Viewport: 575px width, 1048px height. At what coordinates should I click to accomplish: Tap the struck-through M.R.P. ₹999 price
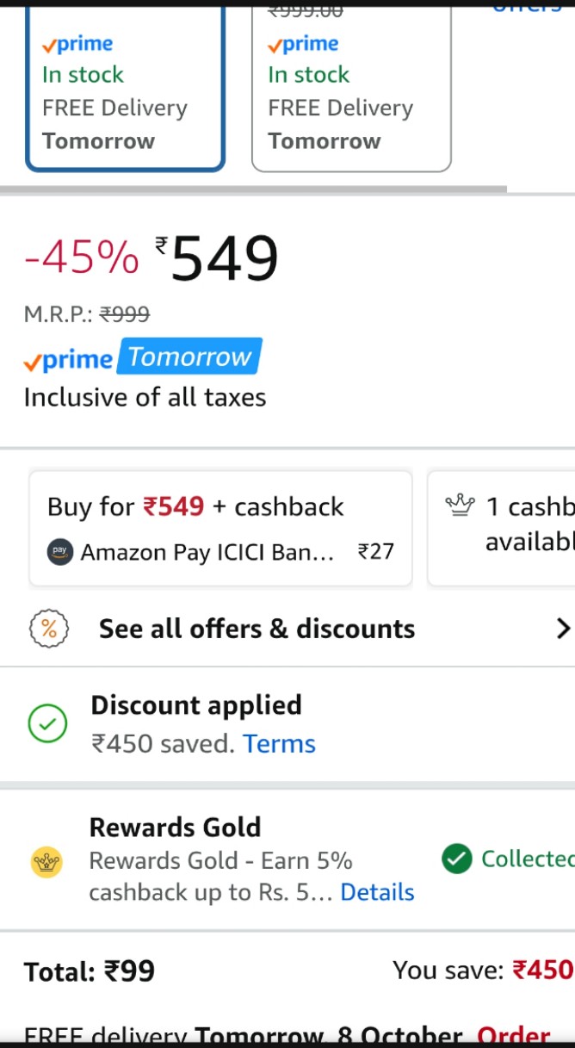(x=124, y=315)
